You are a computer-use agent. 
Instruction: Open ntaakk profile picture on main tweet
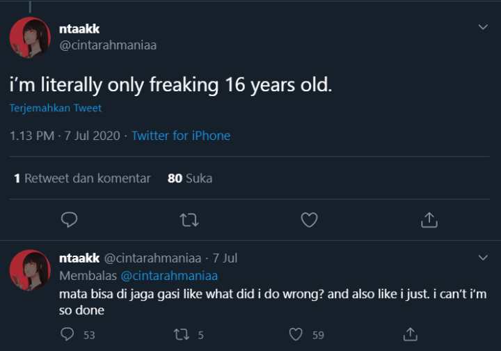[30, 37]
